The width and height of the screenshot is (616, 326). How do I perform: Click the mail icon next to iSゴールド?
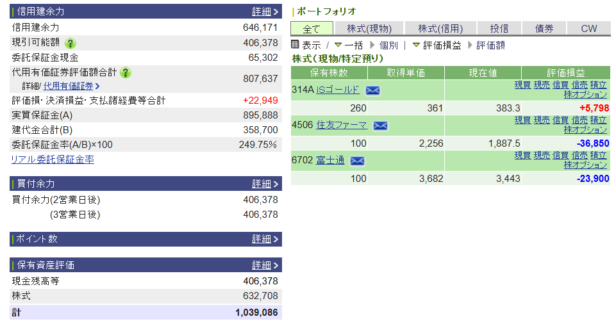coord(372,90)
